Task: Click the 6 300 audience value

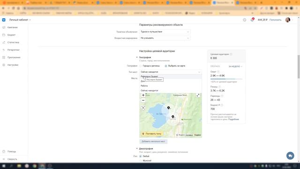Action: click(214, 58)
